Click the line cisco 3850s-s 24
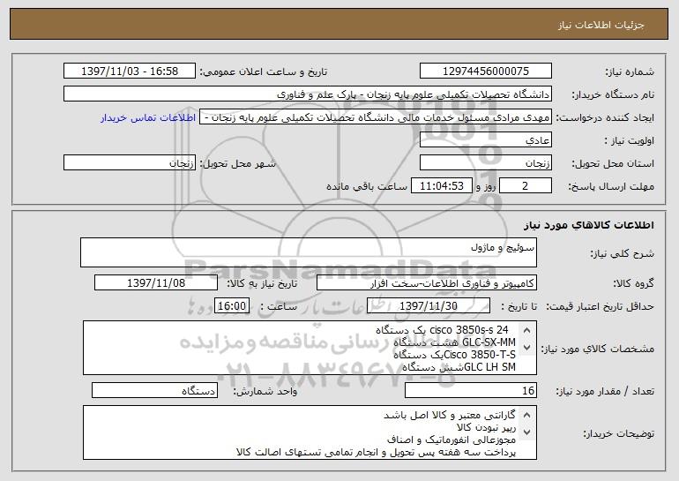679x481 pixels. coord(442,330)
